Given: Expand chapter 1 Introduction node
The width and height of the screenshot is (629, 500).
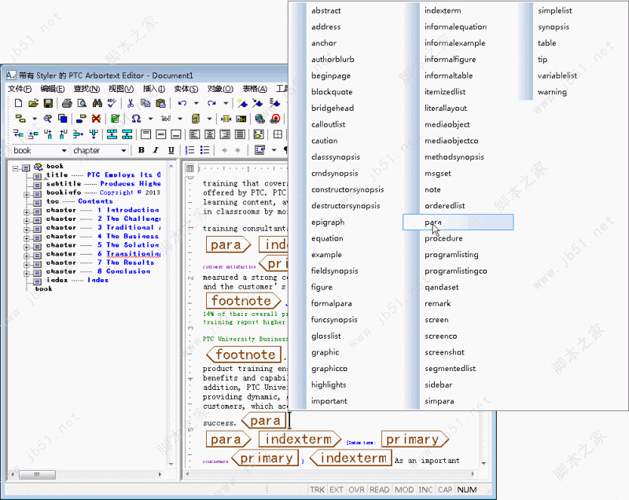Looking at the screenshot, I should pos(27,212).
